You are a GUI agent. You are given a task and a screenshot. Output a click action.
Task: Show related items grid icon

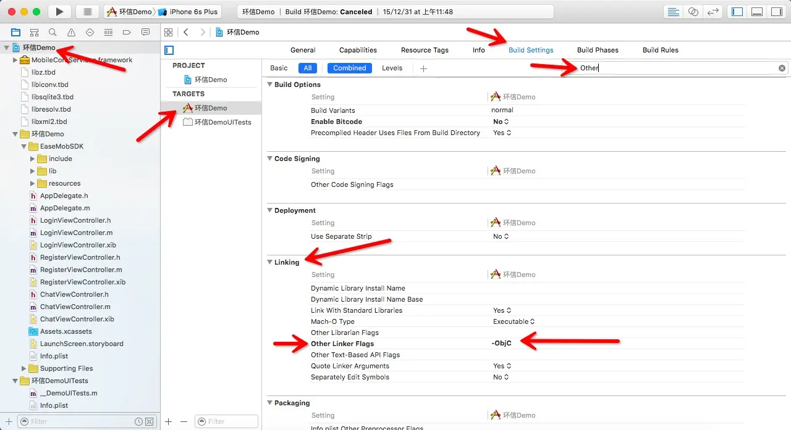tap(169, 32)
